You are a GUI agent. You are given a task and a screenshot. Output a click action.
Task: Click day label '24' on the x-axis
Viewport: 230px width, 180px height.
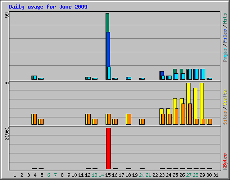168,175
